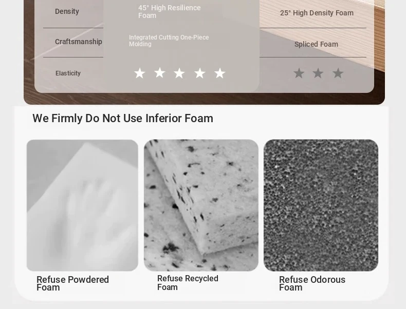The image size is (406, 309).
Task: Click the Refuse Recycled Foam caption
Action: click(x=188, y=283)
